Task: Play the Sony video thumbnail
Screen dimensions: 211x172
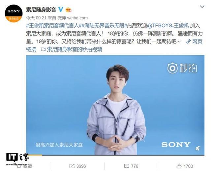Action: coord(115,105)
